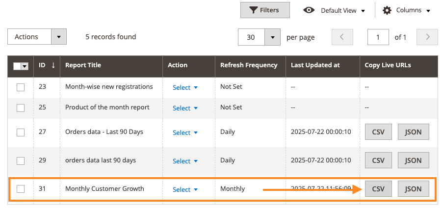Toggle the select-all checkbox in header
Viewport: 443px width, 211px height.
[x=17, y=66]
